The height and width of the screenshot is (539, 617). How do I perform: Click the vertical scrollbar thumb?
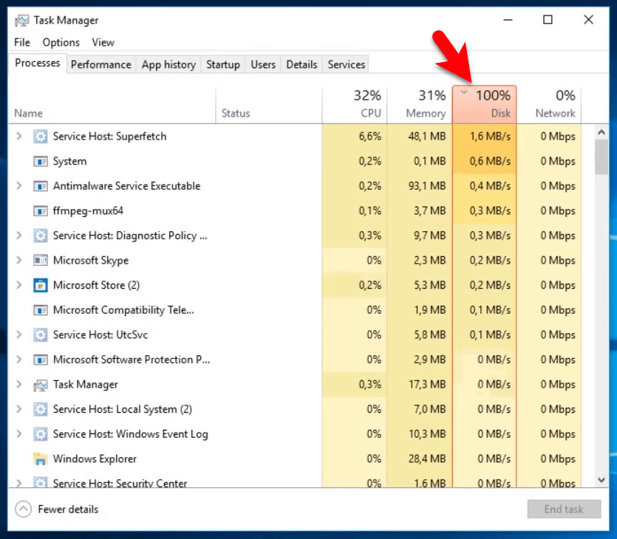pos(601,157)
